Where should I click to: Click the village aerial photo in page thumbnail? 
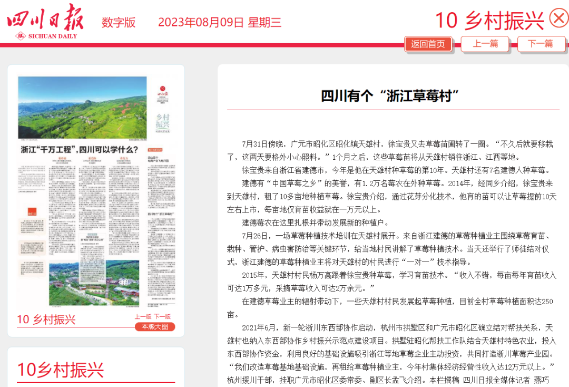pyautogui.click(x=94, y=283)
